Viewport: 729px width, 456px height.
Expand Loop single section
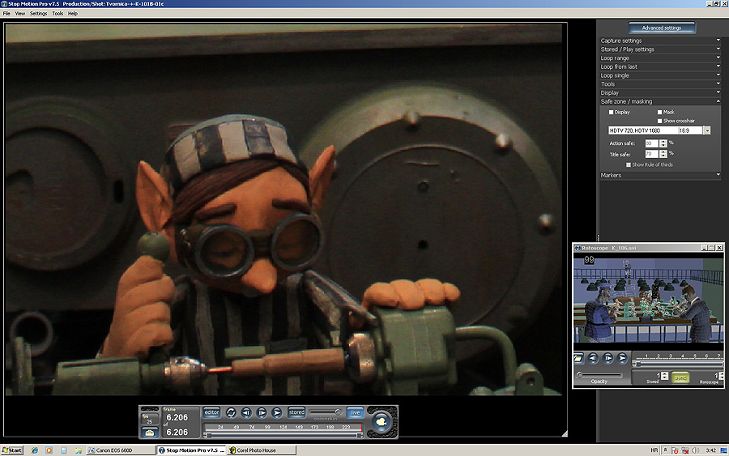[x=660, y=75]
